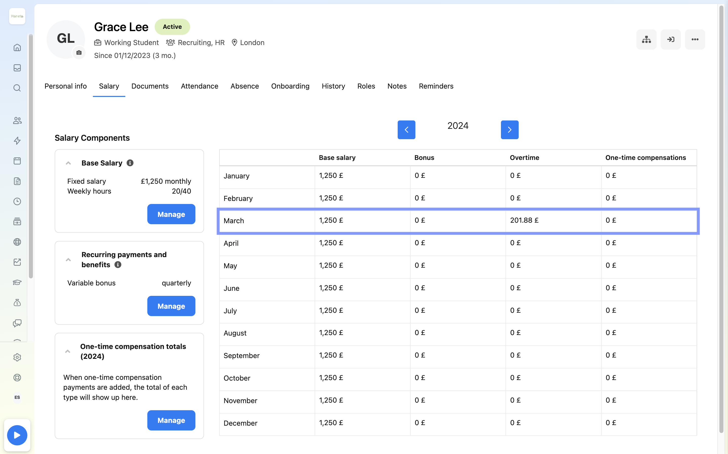Click Manage under Base Salary
Viewport: 728px width, 454px height.
(171, 214)
